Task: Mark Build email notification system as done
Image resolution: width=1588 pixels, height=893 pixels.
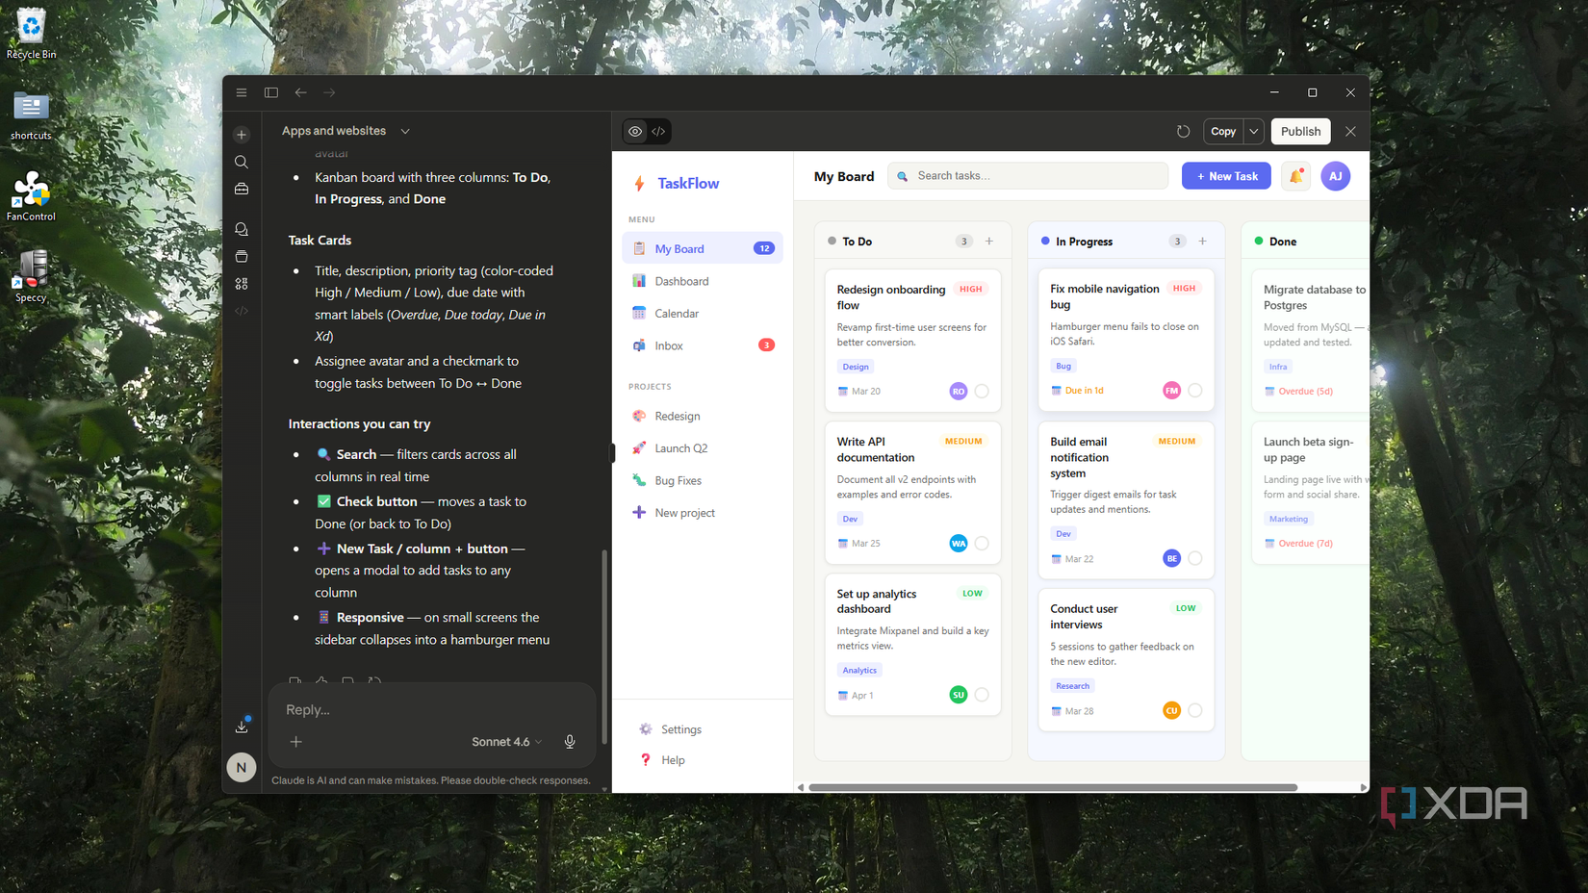Action: (x=1195, y=558)
